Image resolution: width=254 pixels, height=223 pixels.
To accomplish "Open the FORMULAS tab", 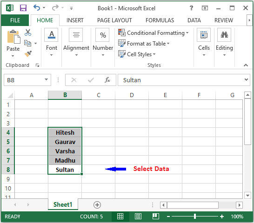I will click(160, 20).
